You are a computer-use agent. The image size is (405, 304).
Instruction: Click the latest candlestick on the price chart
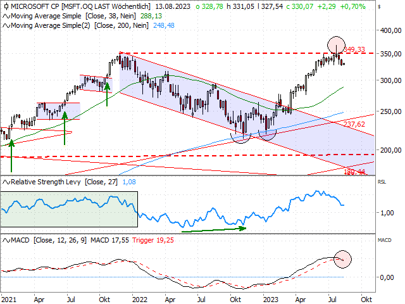(x=344, y=64)
